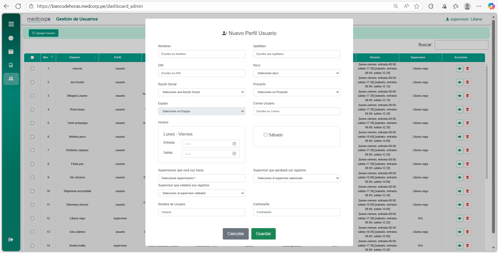
Task: Open the hamburger menu in sidebar
Action: click(x=11, y=24)
